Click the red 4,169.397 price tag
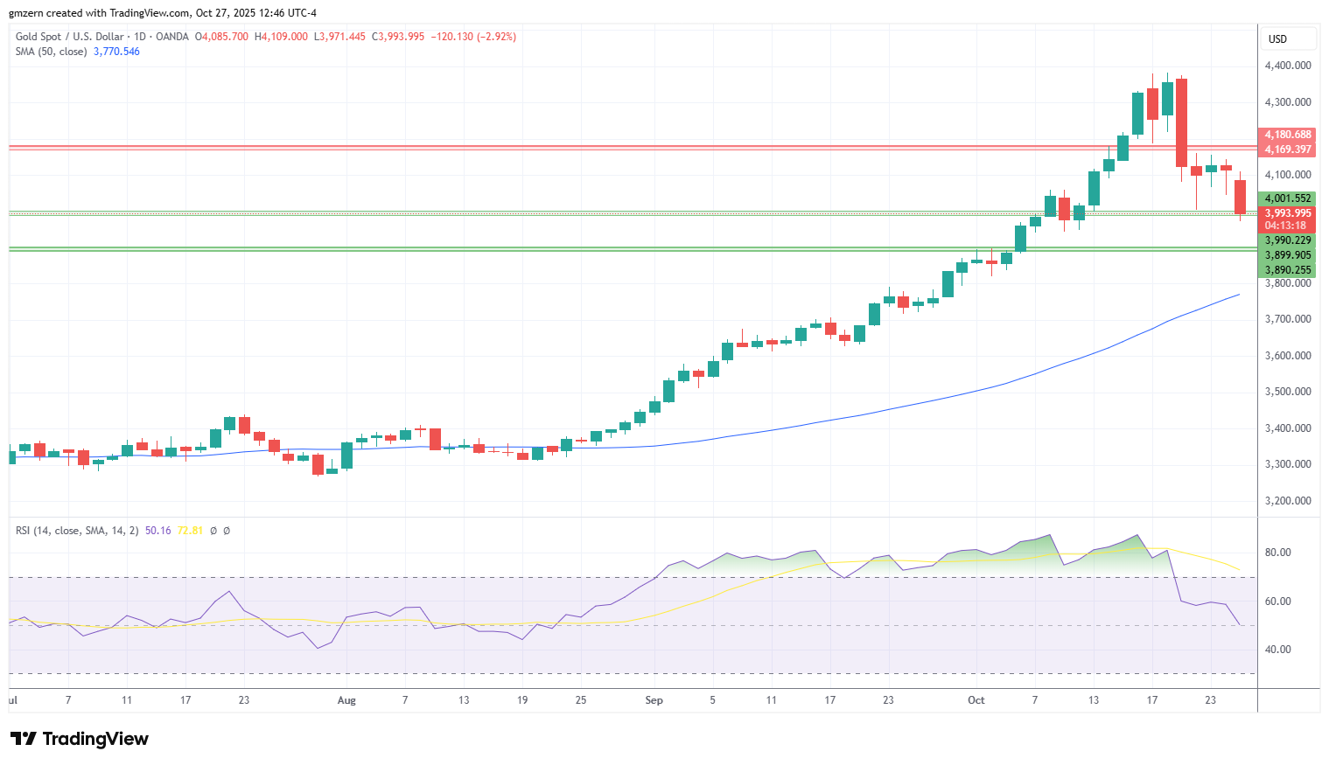1329x765 pixels. point(1287,150)
